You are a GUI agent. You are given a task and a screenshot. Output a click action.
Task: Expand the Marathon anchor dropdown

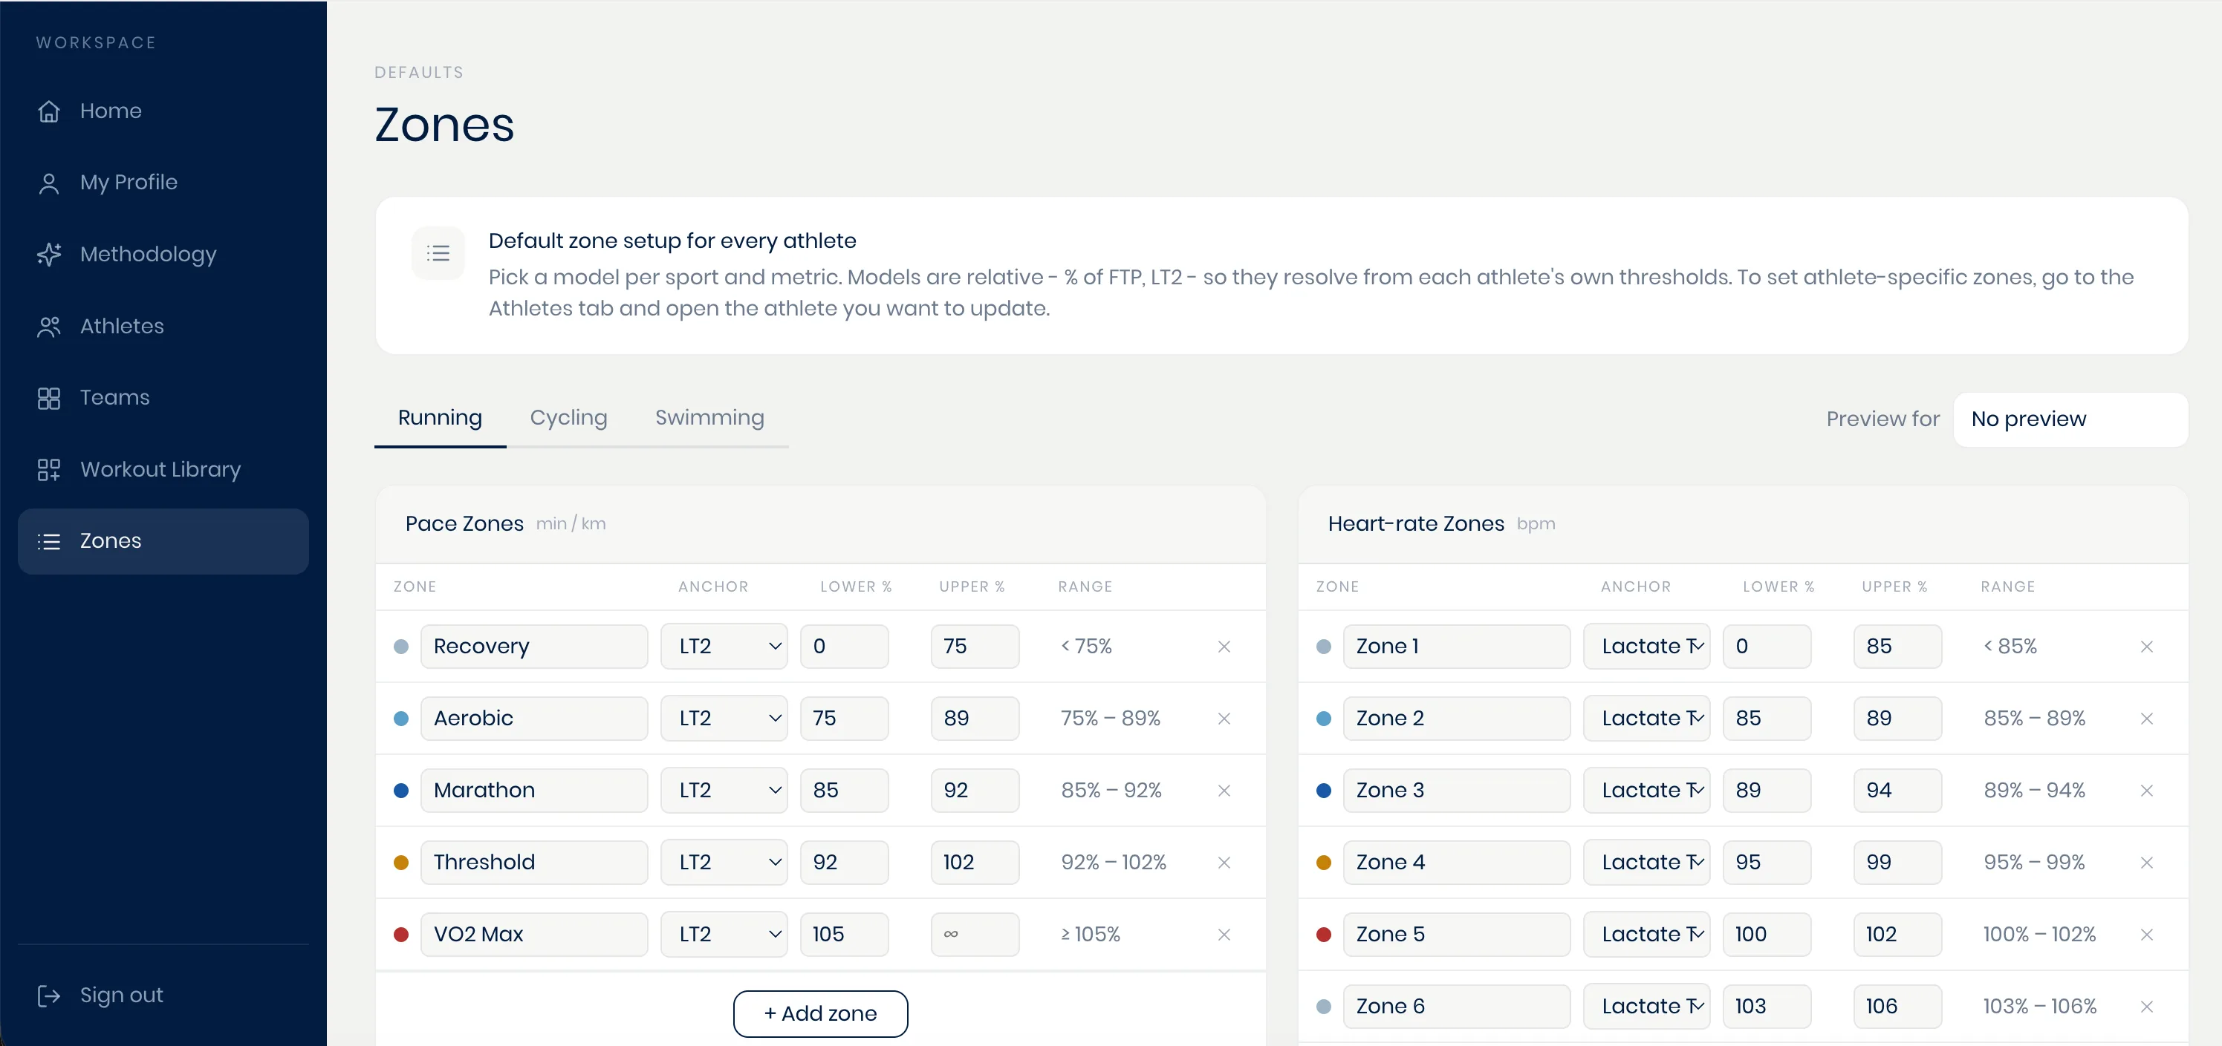click(x=724, y=790)
